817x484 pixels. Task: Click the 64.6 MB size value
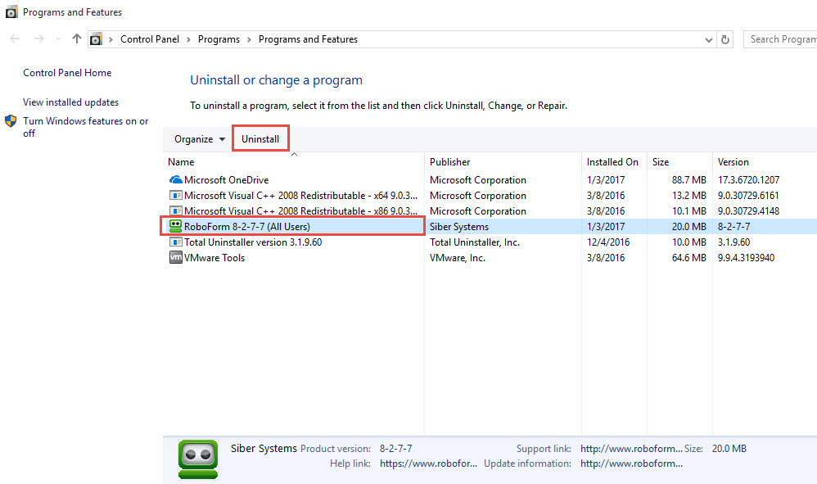[688, 258]
